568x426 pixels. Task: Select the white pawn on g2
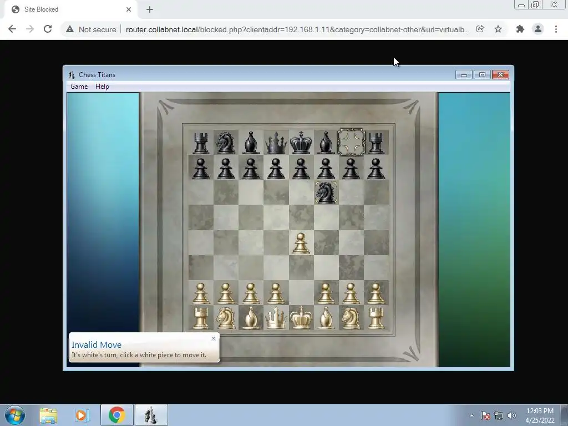click(351, 293)
